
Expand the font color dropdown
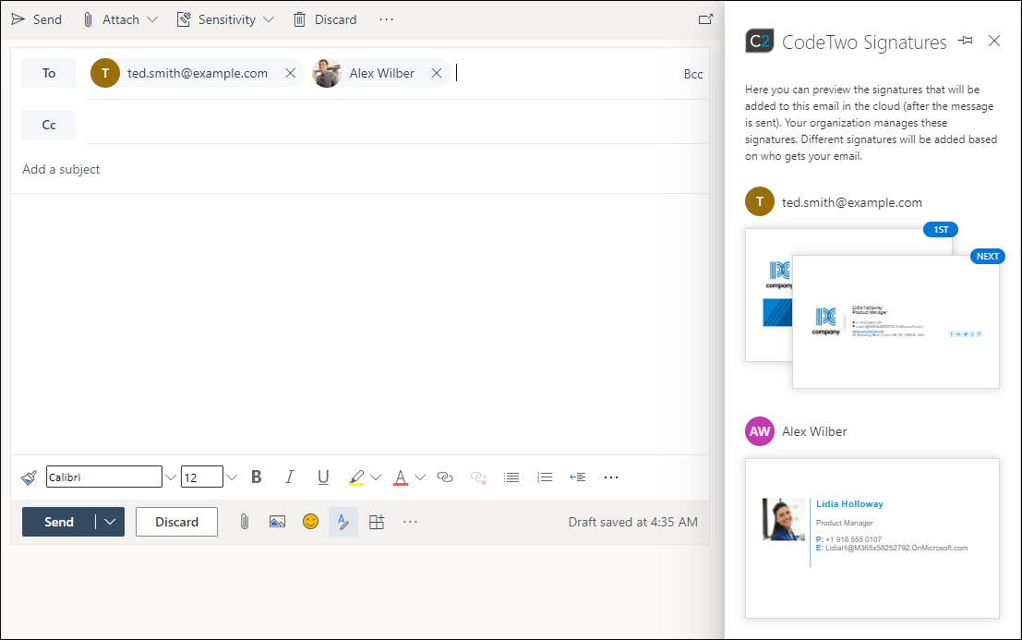click(420, 477)
